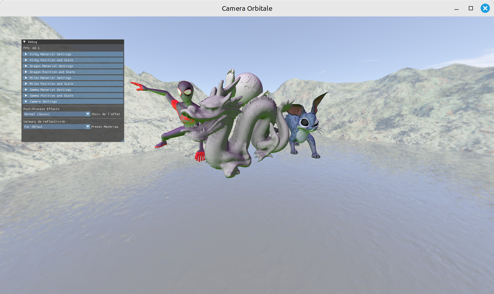Expand Kirby Material Settings section
The width and height of the screenshot is (494, 294).
point(73,54)
